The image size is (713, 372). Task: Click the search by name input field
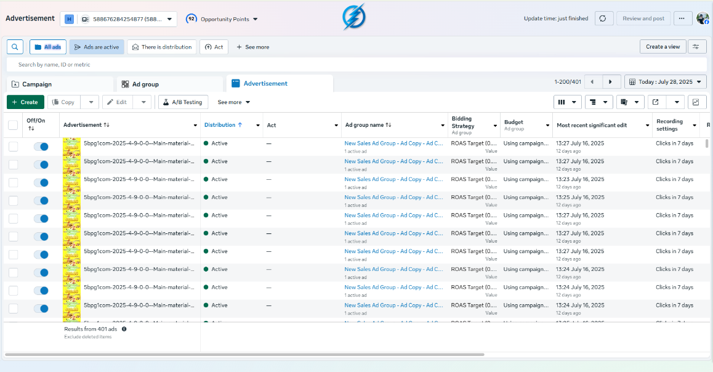[x=356, y=65]
